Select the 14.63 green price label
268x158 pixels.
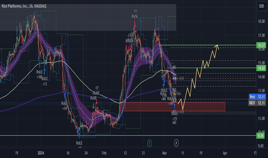261,68
